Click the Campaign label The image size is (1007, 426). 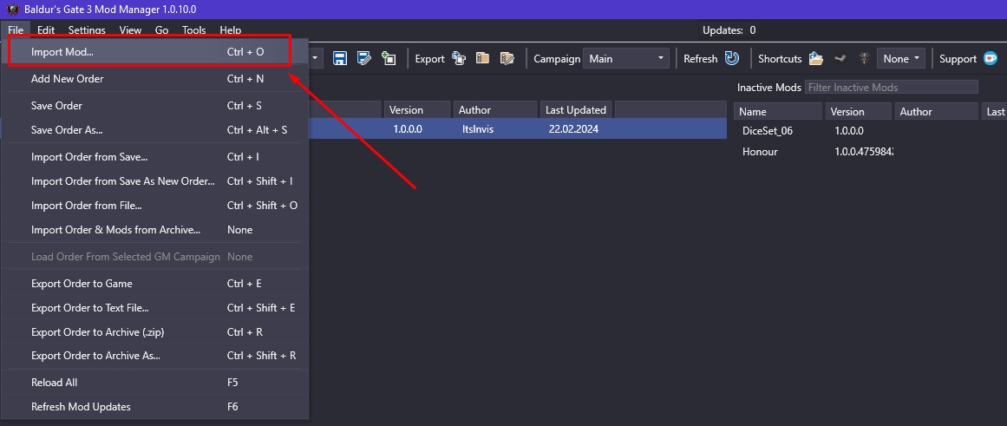(x=557, y=58)
